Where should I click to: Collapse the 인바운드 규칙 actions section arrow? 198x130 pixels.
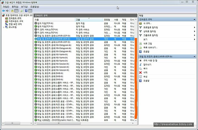point(194,20)
